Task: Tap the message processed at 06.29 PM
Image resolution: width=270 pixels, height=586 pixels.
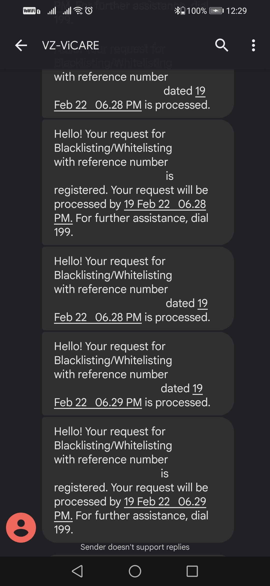Action: pos(138,374)
